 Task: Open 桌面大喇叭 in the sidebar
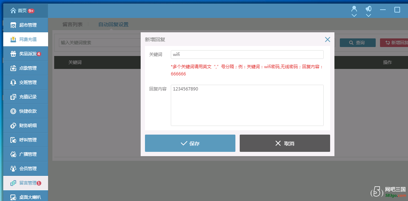click(x=25, y=196)
